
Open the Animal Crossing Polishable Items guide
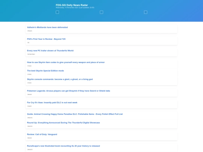(x=75, y=114)
